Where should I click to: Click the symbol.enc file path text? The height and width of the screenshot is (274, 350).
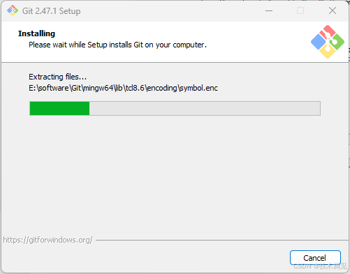(124, 88)
